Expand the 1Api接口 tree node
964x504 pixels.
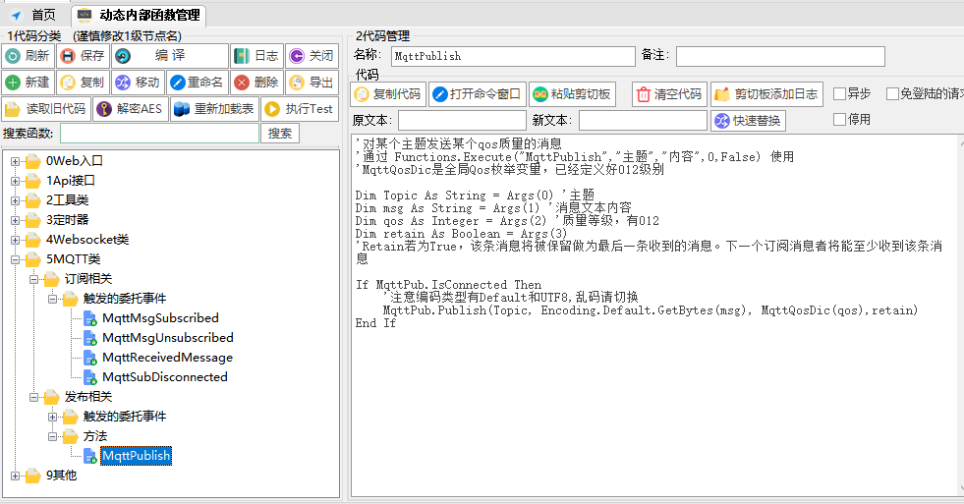pyautogui.click(x=16, y=182)
